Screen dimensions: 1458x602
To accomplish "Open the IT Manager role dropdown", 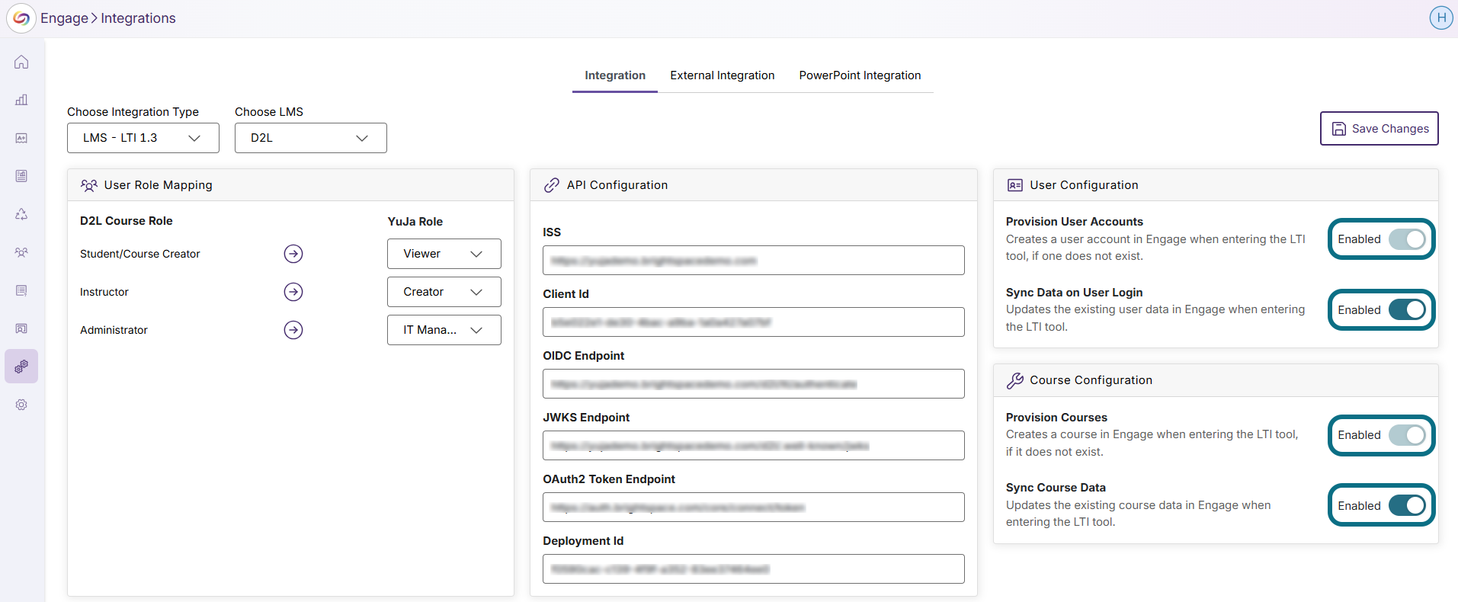I will pos(444,330).
